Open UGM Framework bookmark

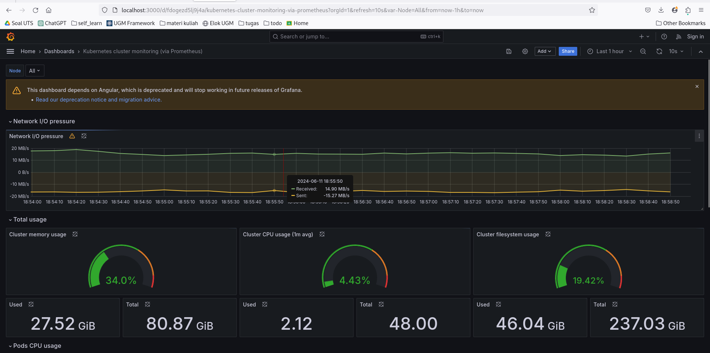click(131, 23)
